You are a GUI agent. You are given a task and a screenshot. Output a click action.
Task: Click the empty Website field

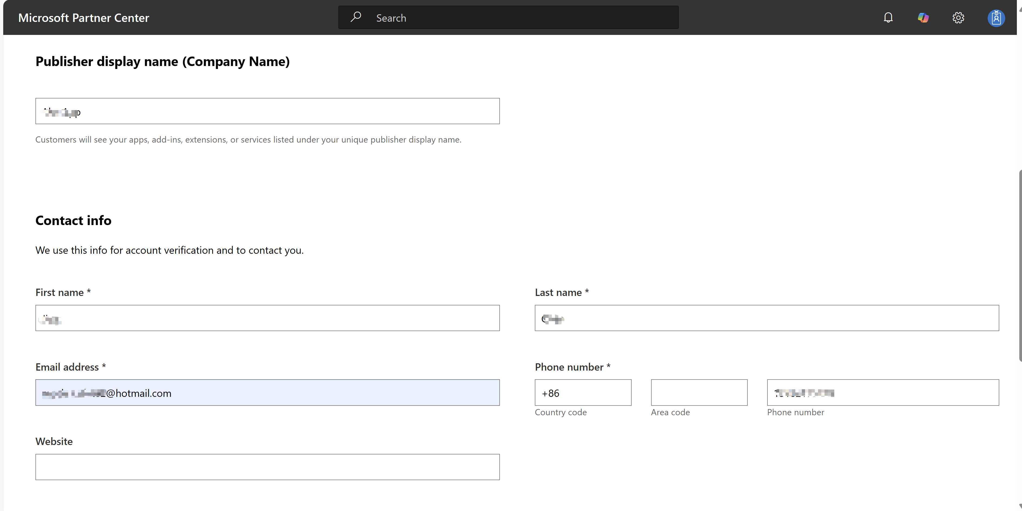click(x=267, y=467)
